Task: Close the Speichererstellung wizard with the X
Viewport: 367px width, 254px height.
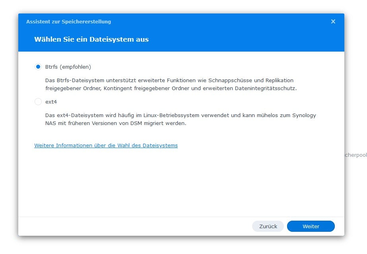Action: (x=333, y=21)
